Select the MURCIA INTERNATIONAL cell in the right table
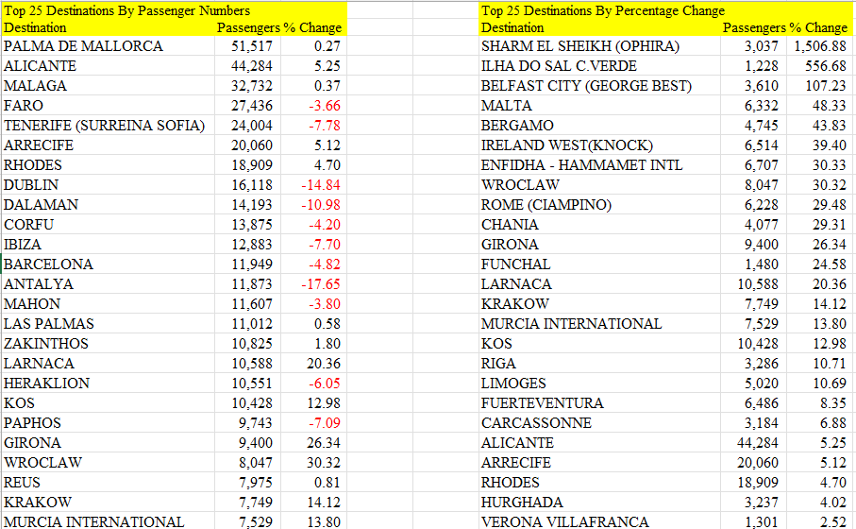856x529 pixels. point(599,323)
